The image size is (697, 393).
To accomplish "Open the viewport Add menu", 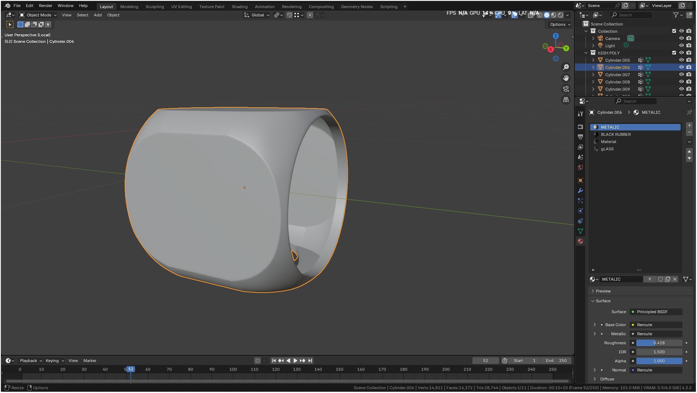I will tap(98, 15).
